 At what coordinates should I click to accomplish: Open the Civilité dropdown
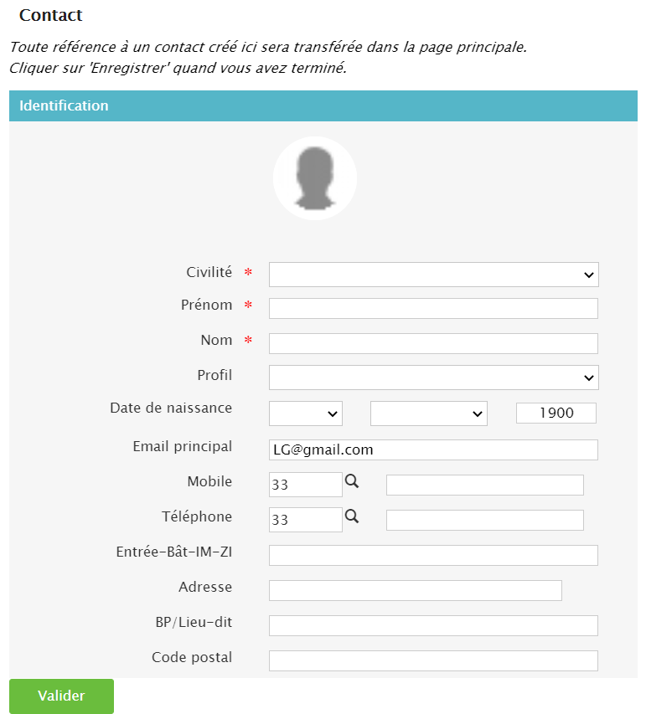point(433,275)
